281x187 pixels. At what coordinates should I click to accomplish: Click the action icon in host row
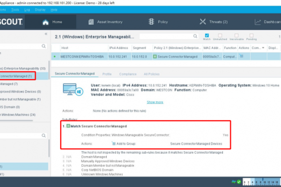241,56
